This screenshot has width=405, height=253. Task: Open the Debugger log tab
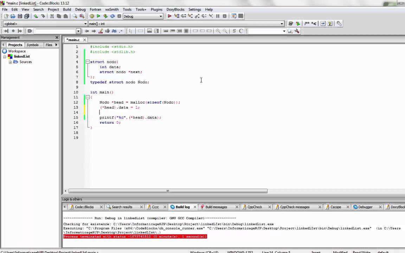(x=365, y=207)
